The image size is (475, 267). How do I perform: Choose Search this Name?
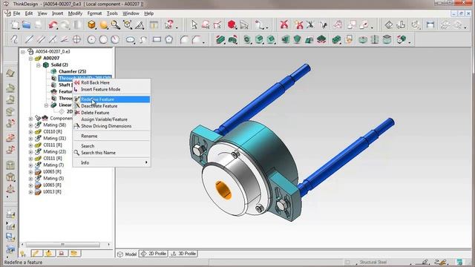(x=111, y=153)
